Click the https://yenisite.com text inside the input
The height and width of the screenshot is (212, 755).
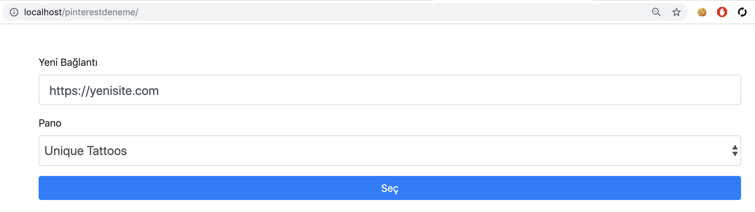tap(104, 91)
